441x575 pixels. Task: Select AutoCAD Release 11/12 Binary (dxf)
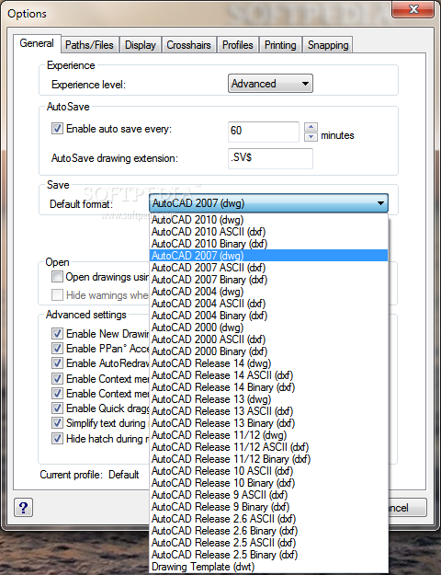269,459
